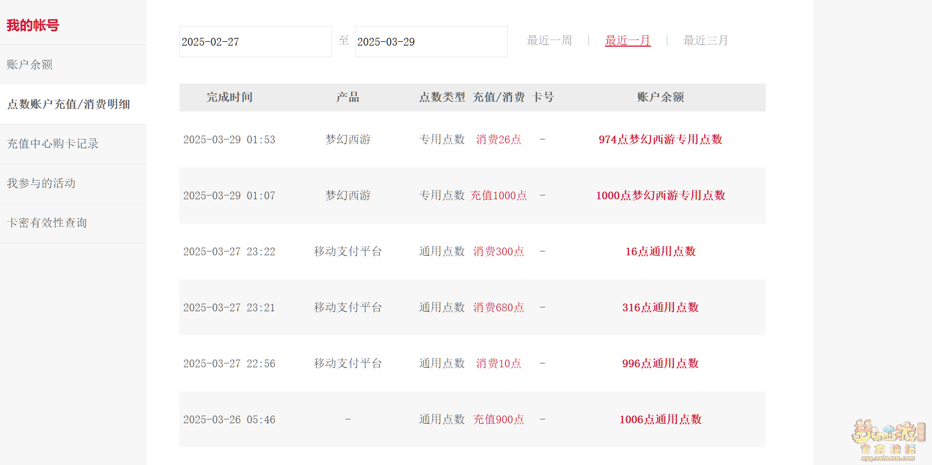Viewport: 932px width, 465px height.
Task: Click 充值900点 entry
Action: coord(499,419)
